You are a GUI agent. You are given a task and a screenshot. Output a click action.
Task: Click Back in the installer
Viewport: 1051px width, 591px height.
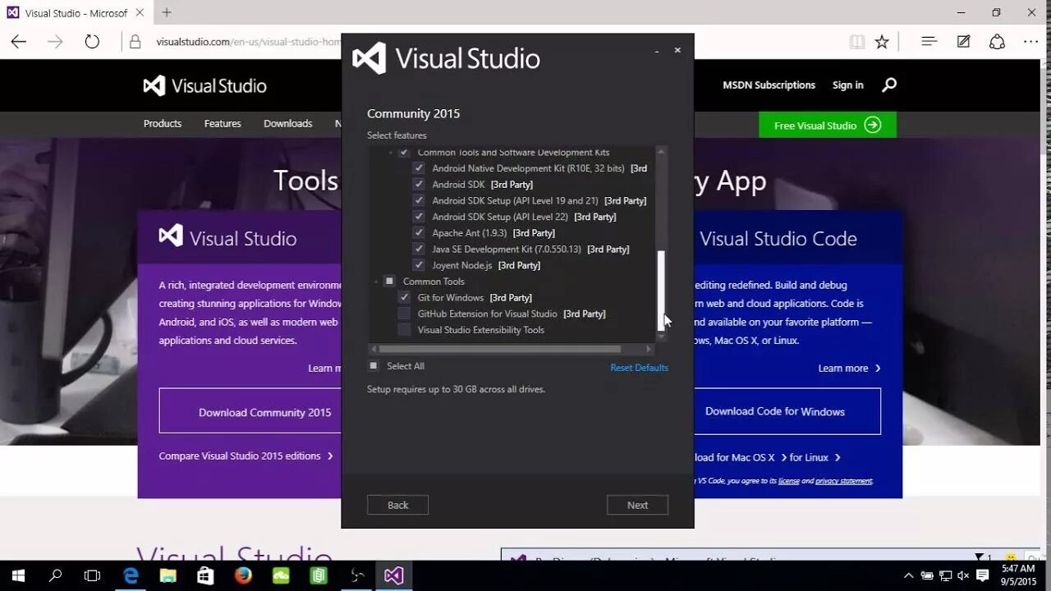click(x=397, y=505)
